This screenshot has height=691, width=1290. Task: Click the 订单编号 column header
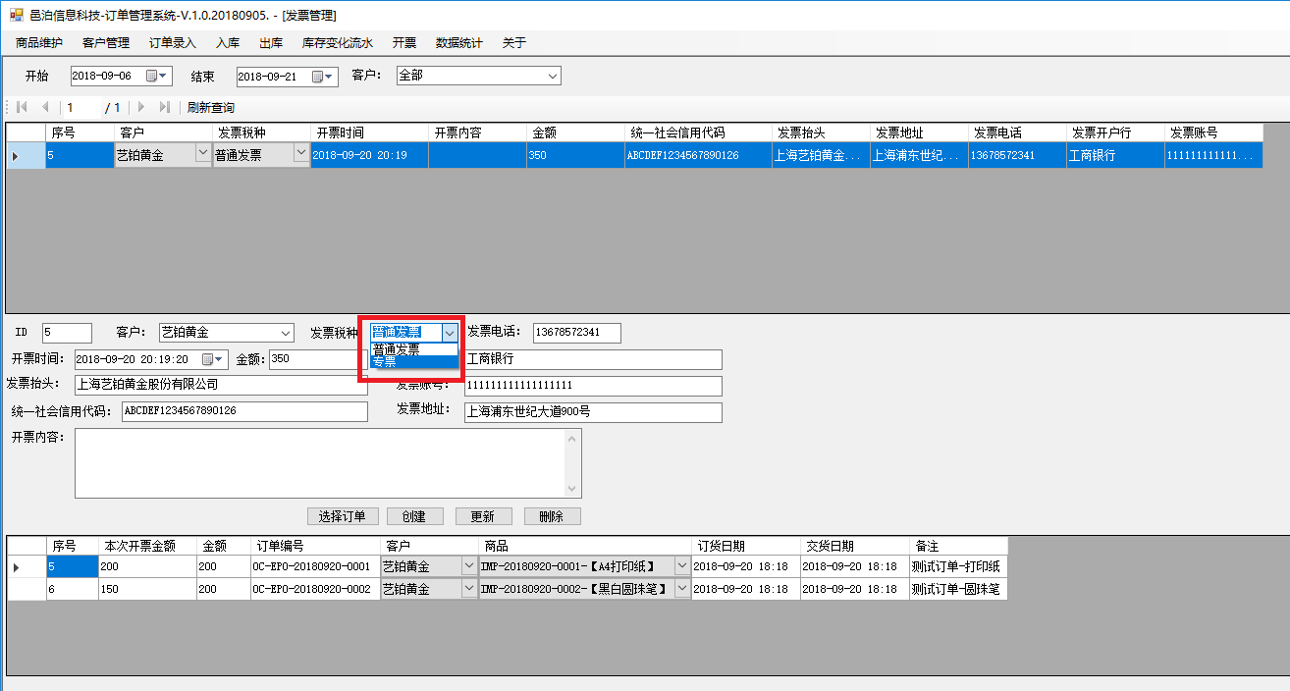tap(315, 546)
